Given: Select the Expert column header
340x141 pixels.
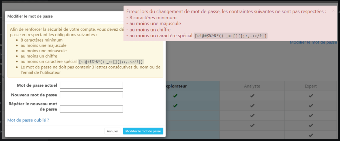Looking at the screenshot, I should [311, 86].
